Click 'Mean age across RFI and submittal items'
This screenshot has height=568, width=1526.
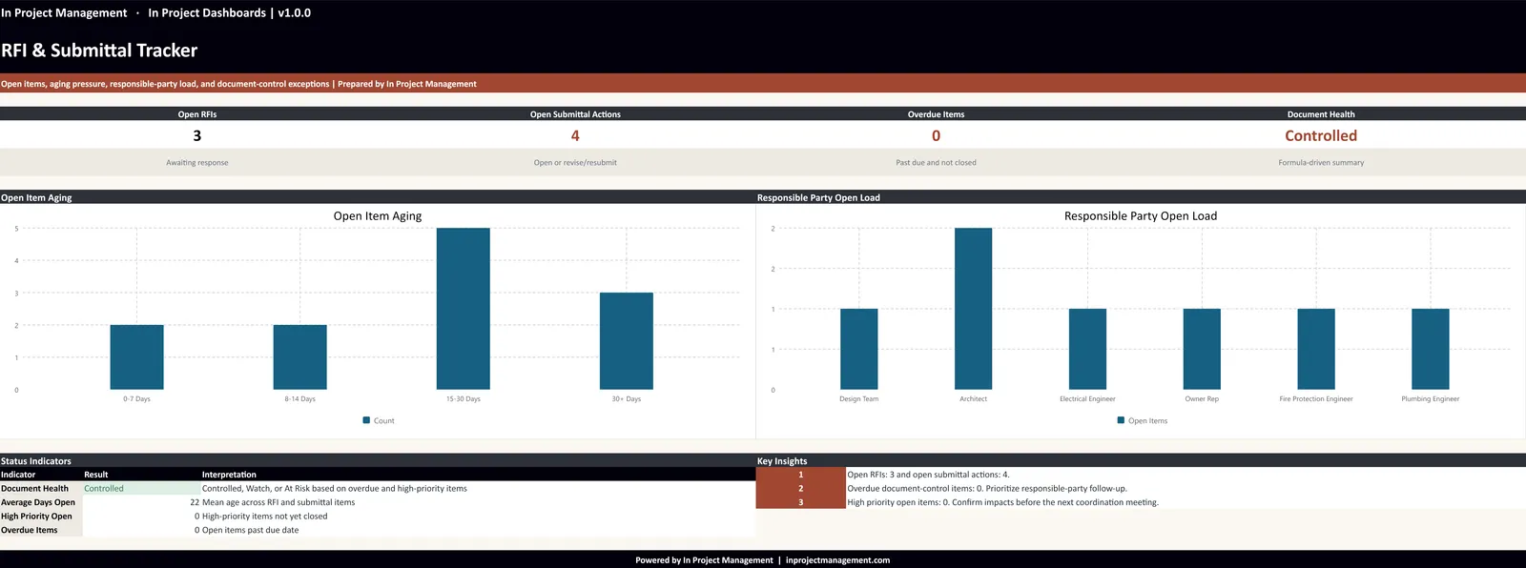278,502
